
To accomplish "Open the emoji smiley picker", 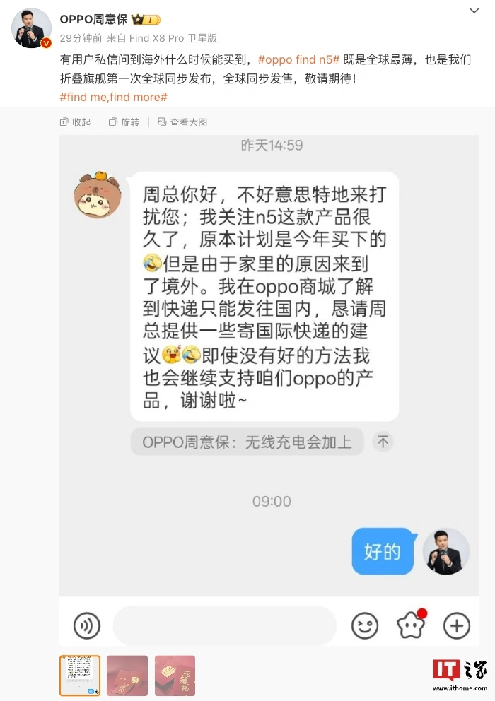I will click(x=365, y=625).
